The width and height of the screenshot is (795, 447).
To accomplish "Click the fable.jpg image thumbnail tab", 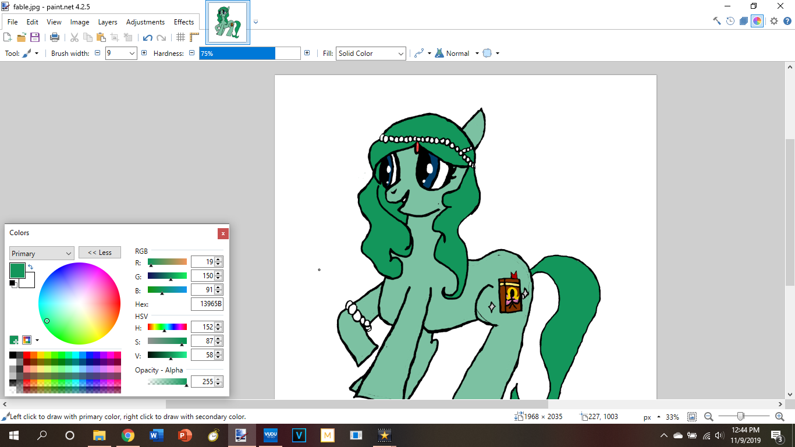I will [x=228, y=22].
